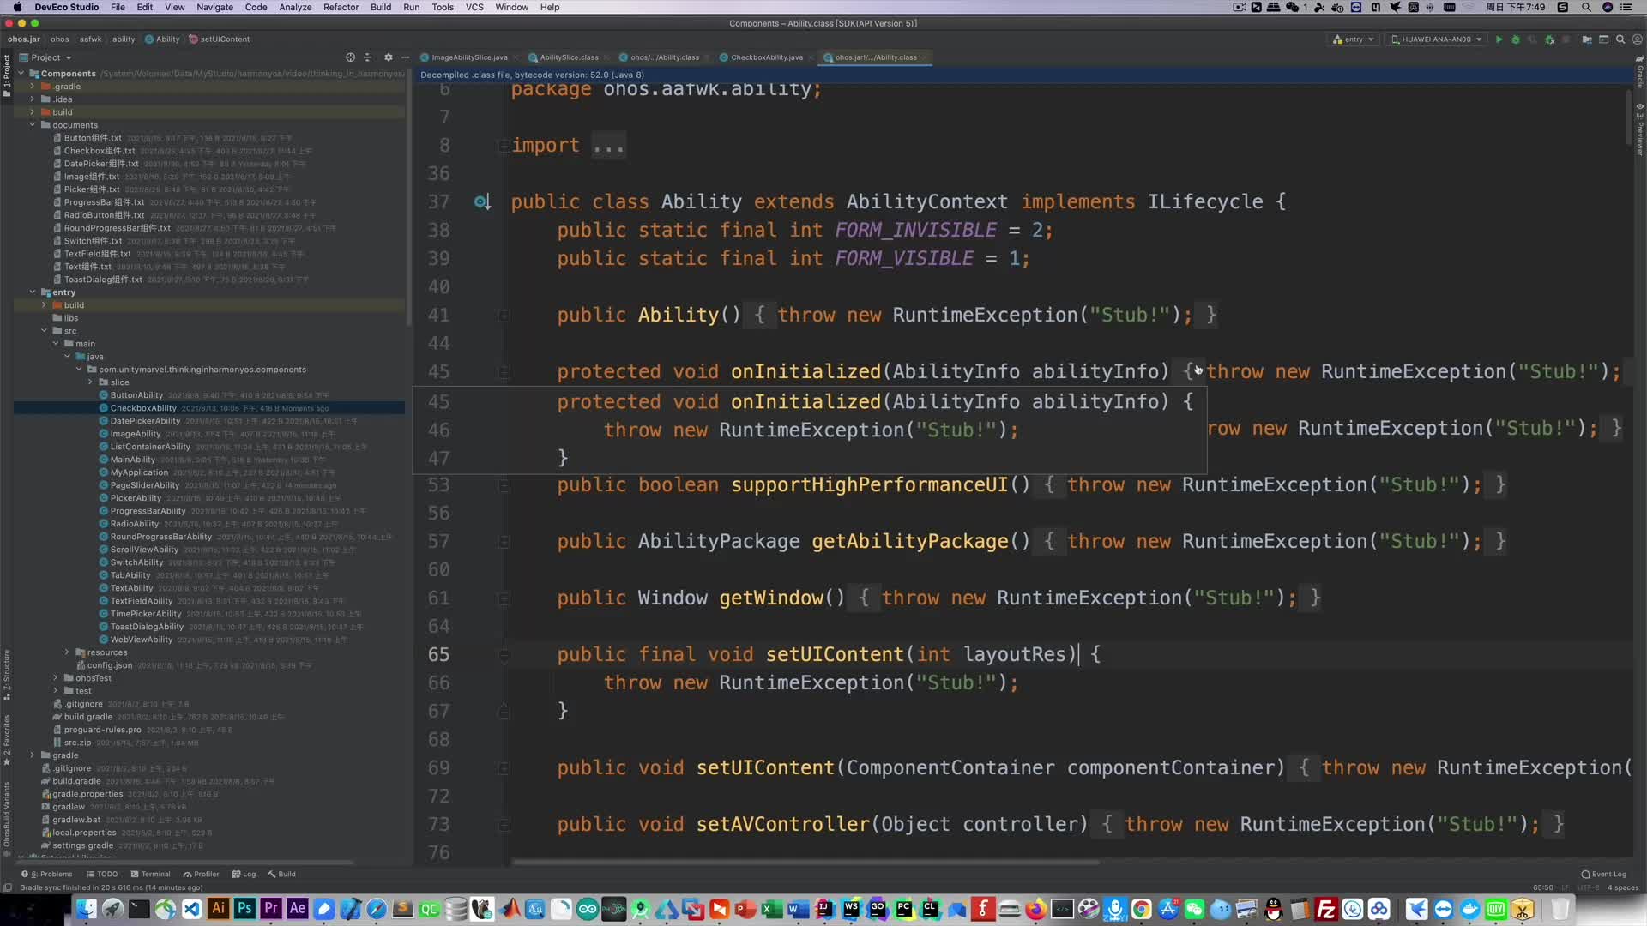The image size is (1647, 926).
Task: Open the Refactor menu
Action: 341,7
